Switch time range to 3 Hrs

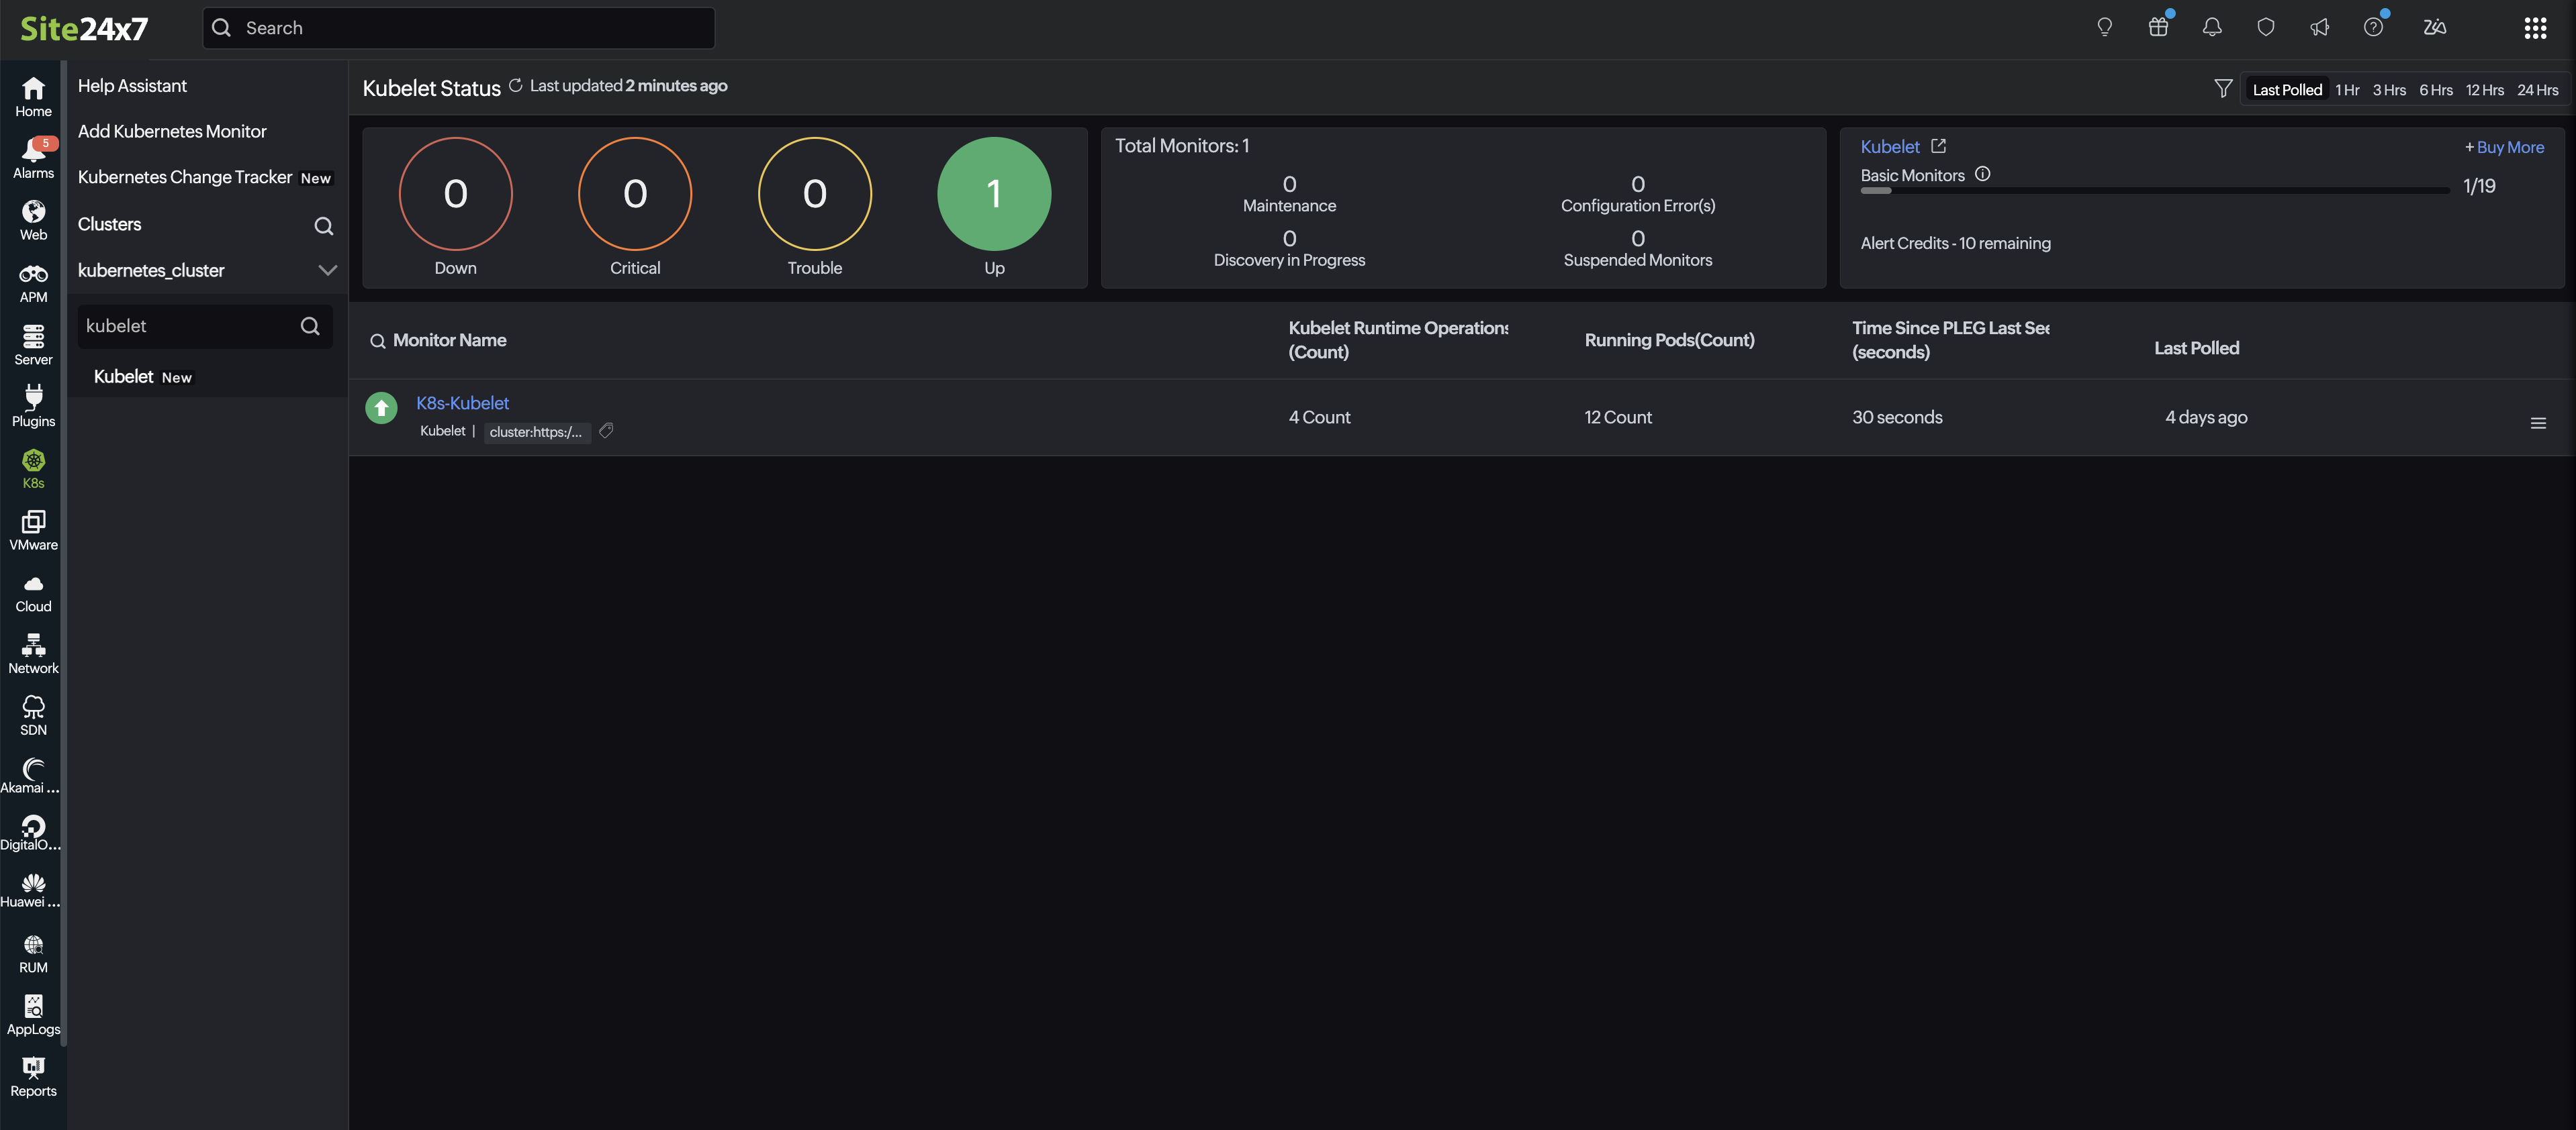pos(2389,90)
